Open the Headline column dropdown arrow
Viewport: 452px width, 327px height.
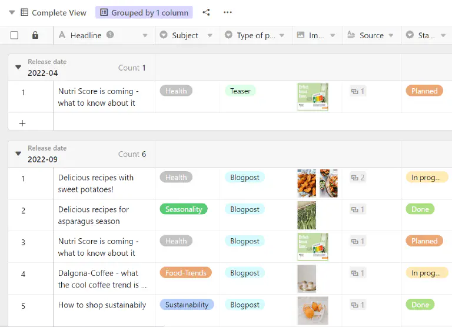point(145,36)
